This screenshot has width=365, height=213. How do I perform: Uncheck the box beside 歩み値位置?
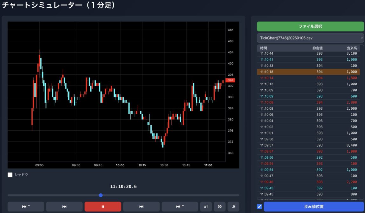point(259,207)
